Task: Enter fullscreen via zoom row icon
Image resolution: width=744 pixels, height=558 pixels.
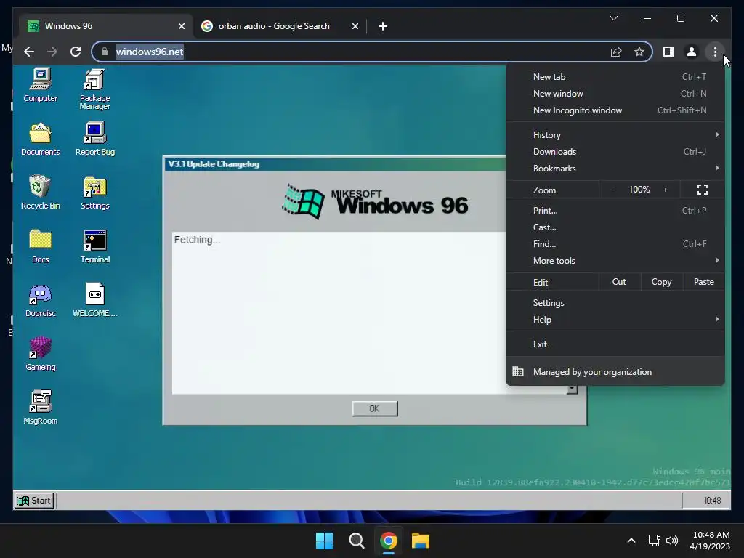Action: coord(703,190)
